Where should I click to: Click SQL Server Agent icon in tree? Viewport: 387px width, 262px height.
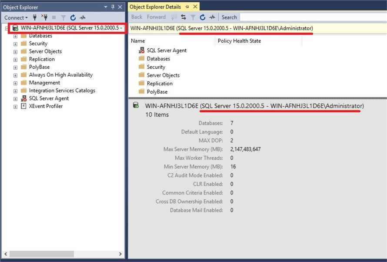click(x=23, y=98)
